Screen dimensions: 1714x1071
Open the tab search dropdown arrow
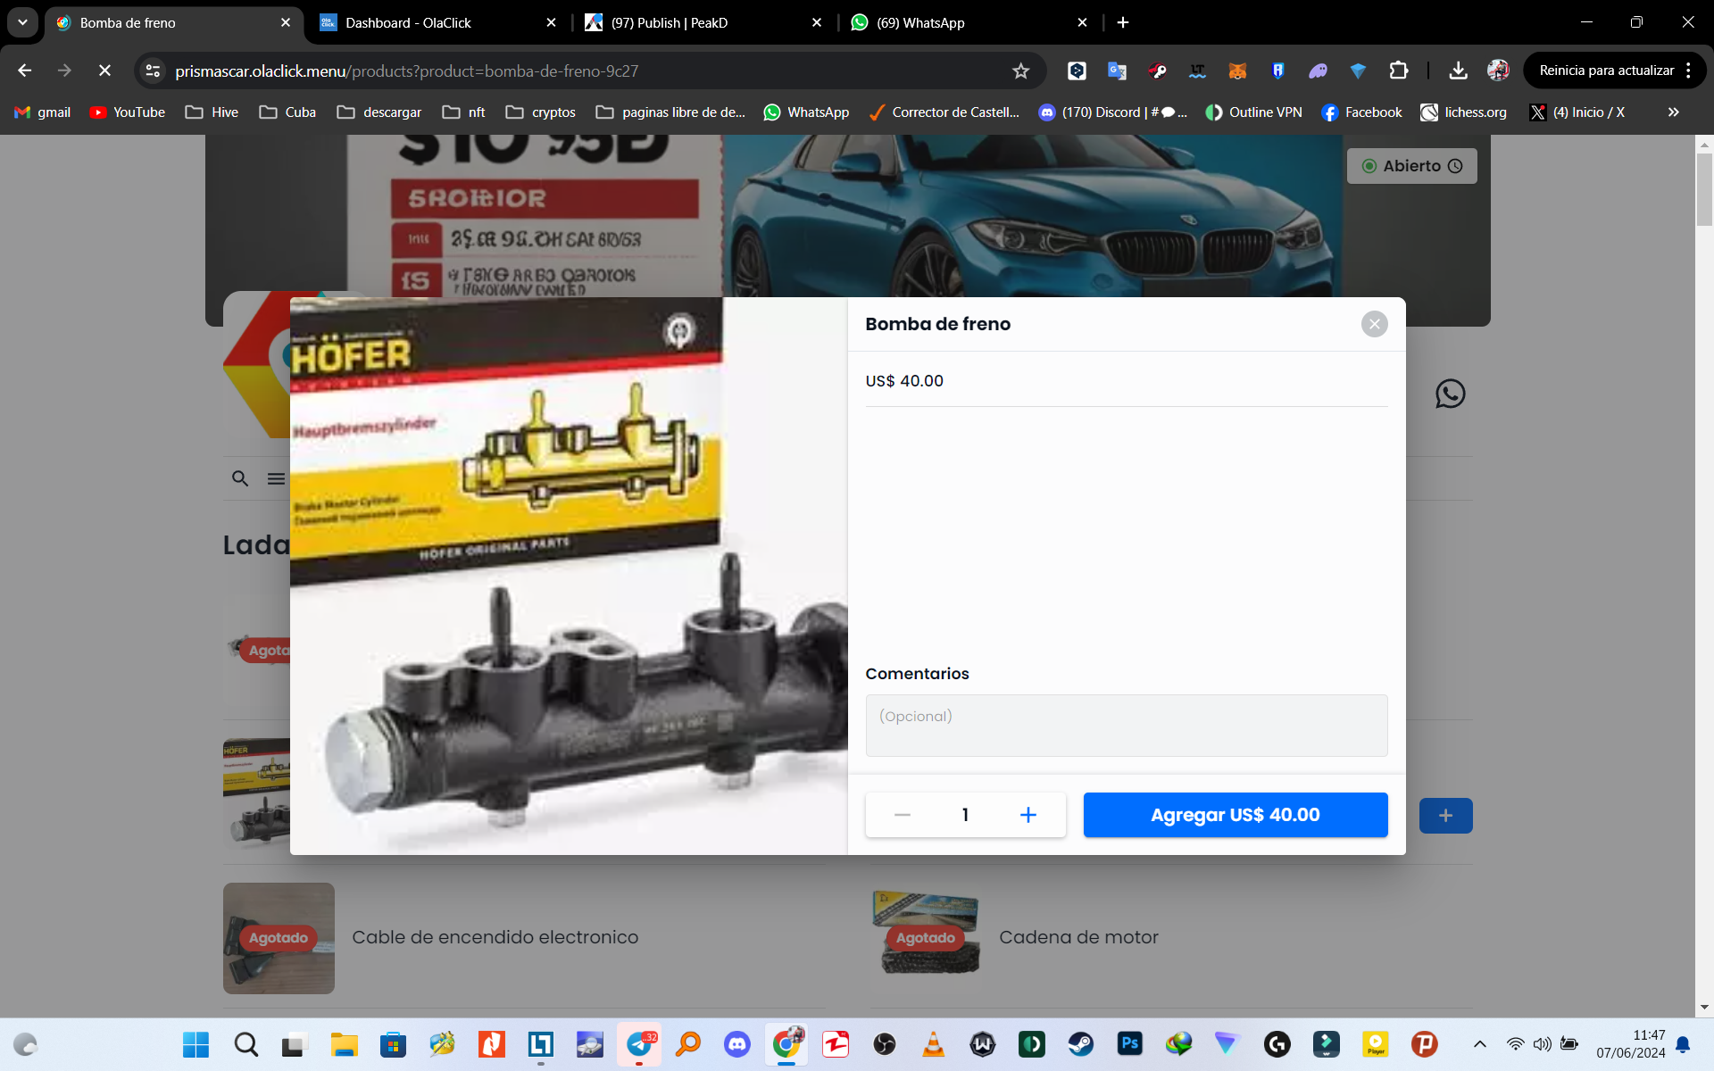click(x=22, y=22)
